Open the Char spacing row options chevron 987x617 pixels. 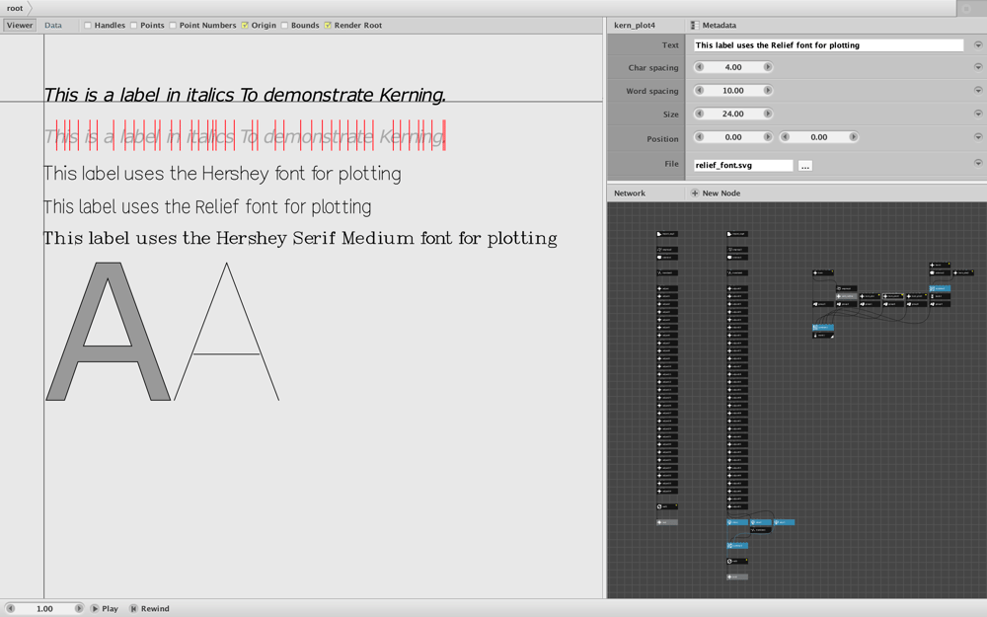pyautogui.click(x=977, y=67)
